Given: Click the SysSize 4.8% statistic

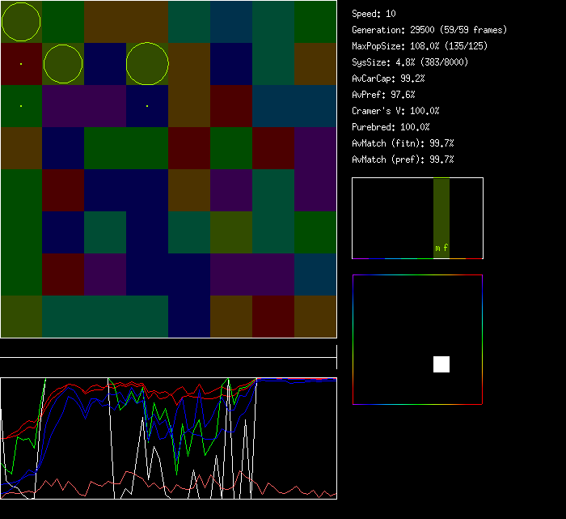Looking at the screenshot, I should 410,62.
